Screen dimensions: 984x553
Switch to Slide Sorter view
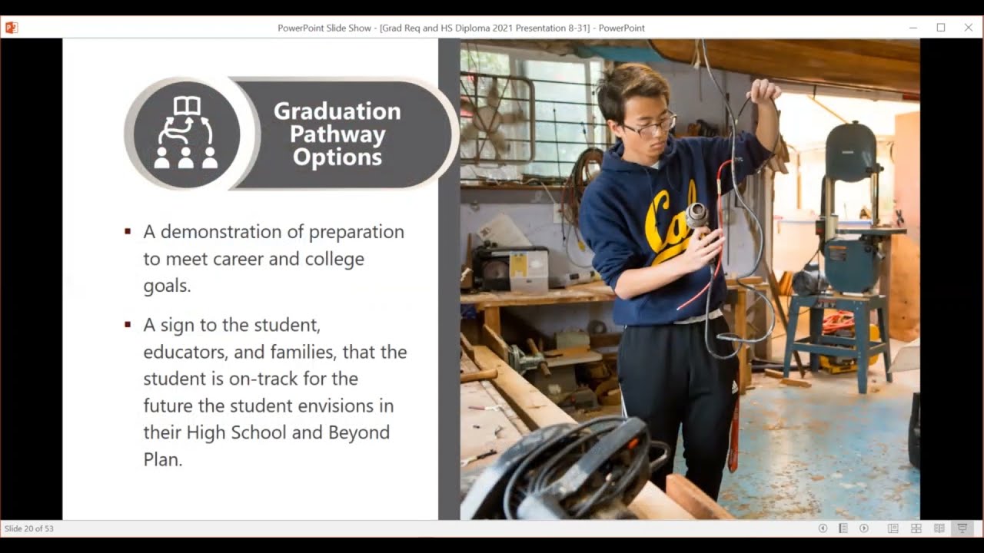click(x=916, y=528)
